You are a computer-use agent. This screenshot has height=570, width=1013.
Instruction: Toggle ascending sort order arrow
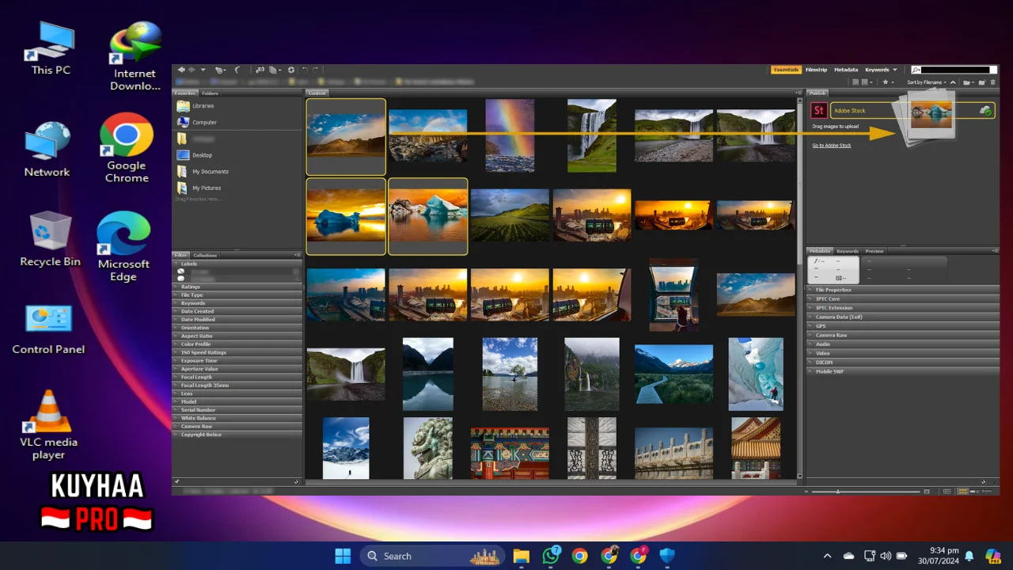[953, 82]
